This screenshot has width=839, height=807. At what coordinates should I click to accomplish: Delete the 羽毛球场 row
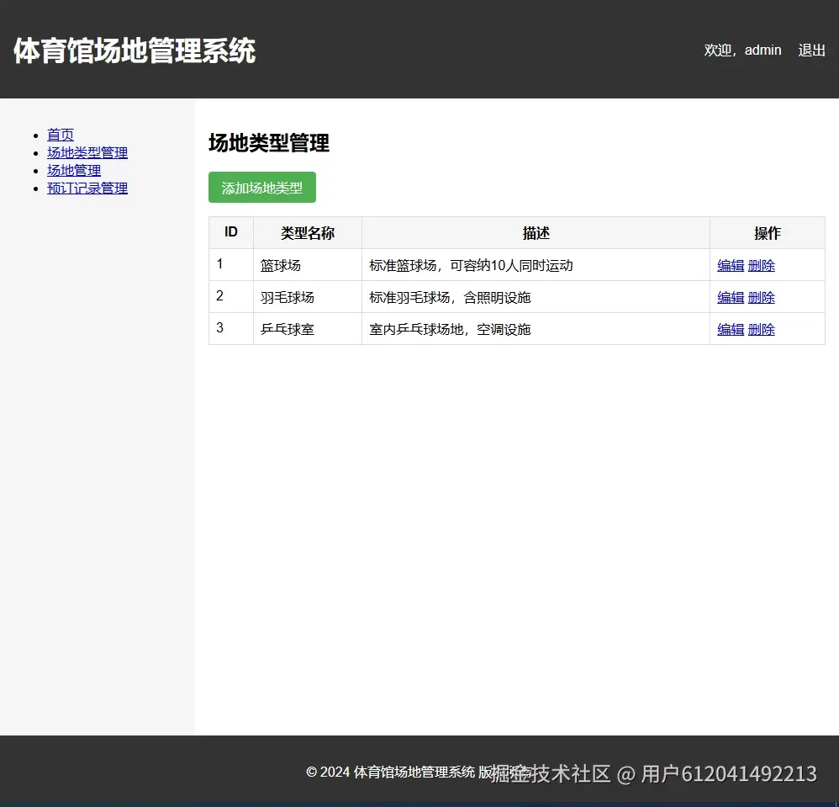click(762, 298)
